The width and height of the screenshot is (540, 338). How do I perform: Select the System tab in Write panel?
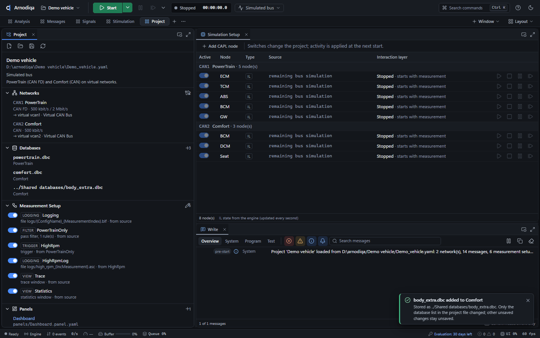tap(232, 241)
